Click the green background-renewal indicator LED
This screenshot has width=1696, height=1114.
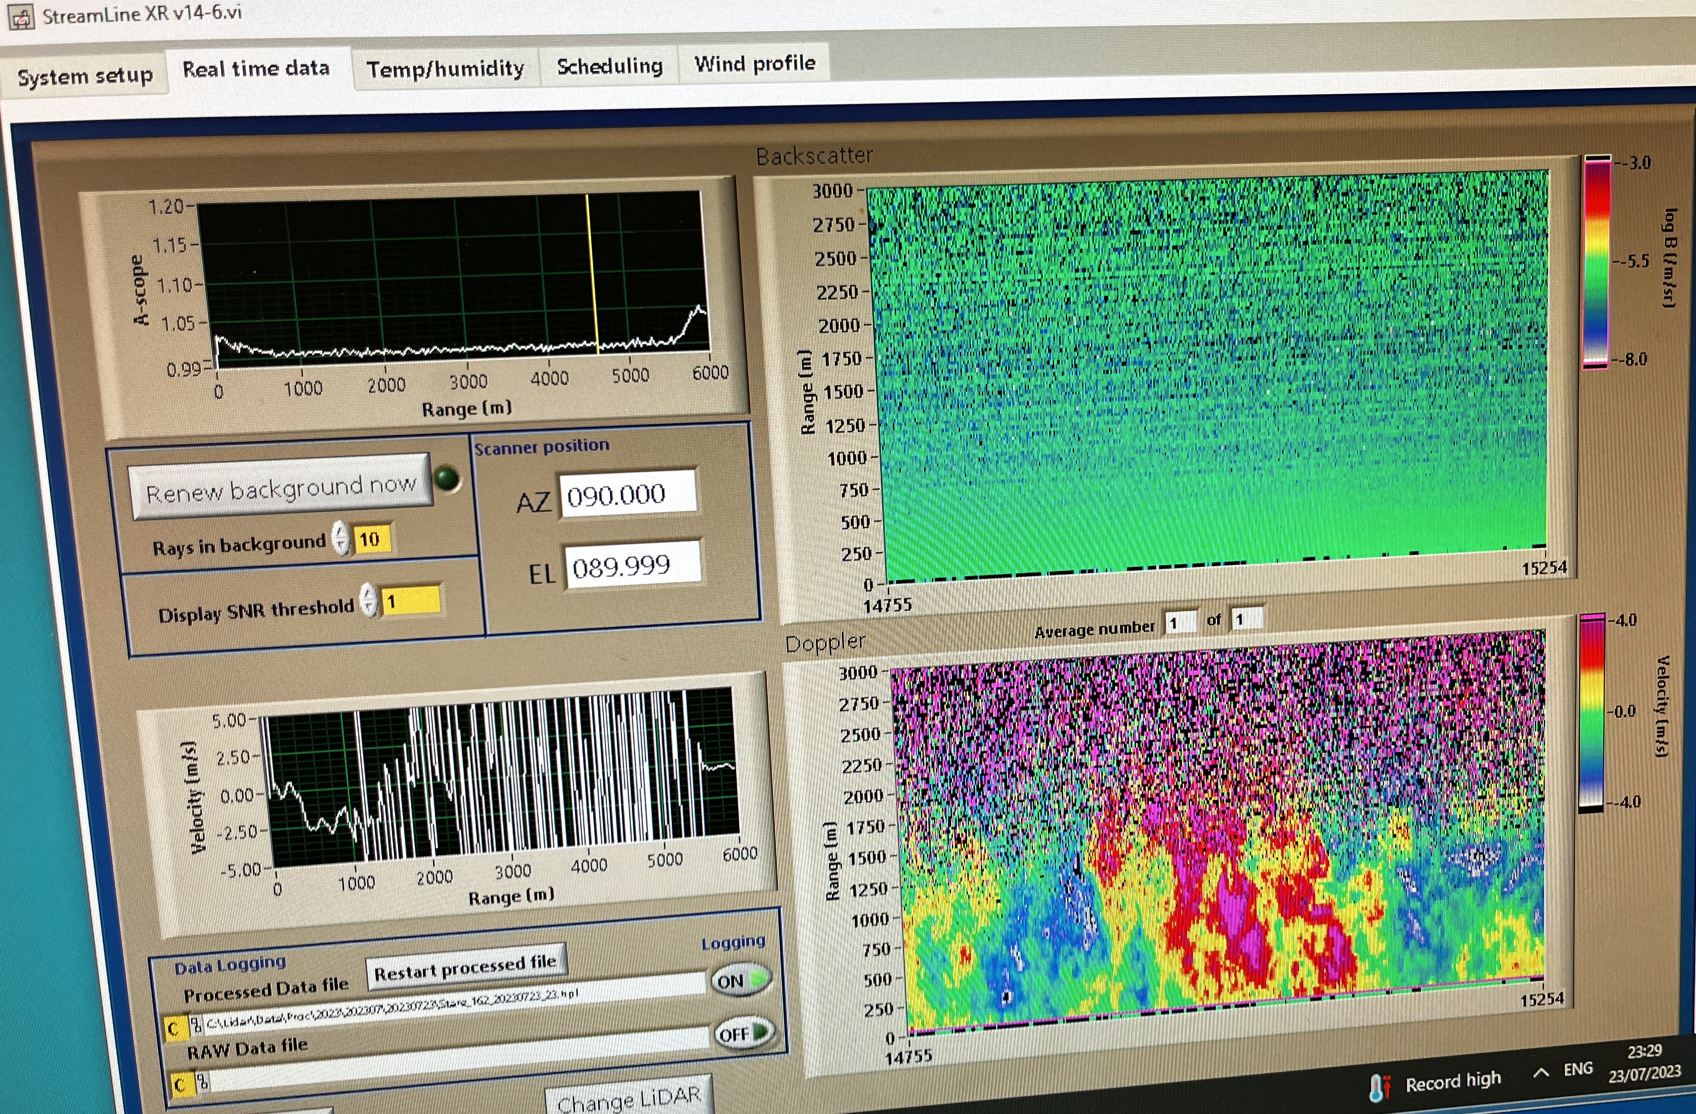coord(448,479)
